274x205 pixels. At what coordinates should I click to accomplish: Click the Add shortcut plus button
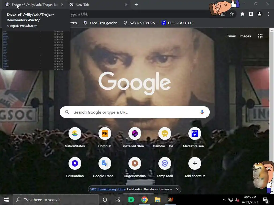click(195, 164)
